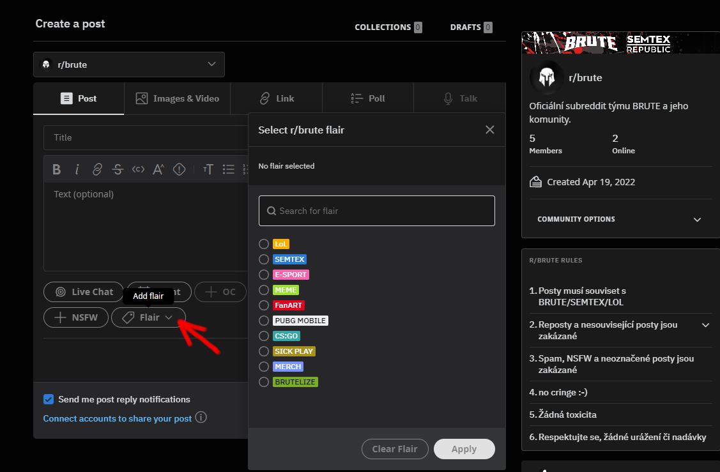Screen dimensions: 720x472
Task: Enable the Live Chat option
Action: (84, 292)
